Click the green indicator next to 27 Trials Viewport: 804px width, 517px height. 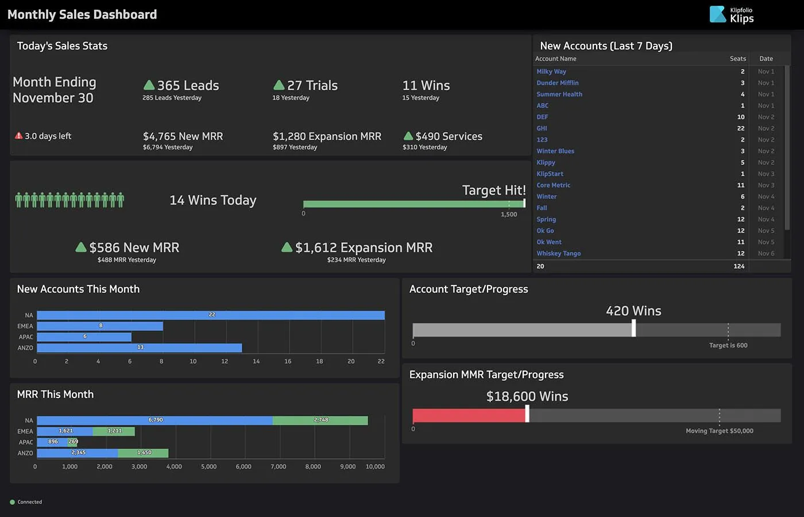point(279,84)
